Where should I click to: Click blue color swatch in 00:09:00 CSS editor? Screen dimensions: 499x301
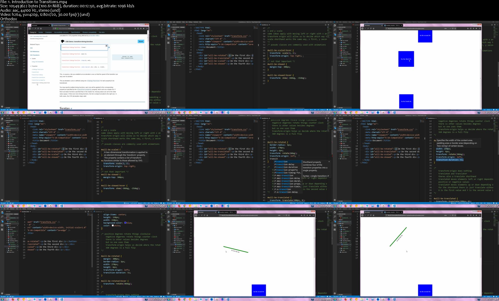(x=125, y=223)
